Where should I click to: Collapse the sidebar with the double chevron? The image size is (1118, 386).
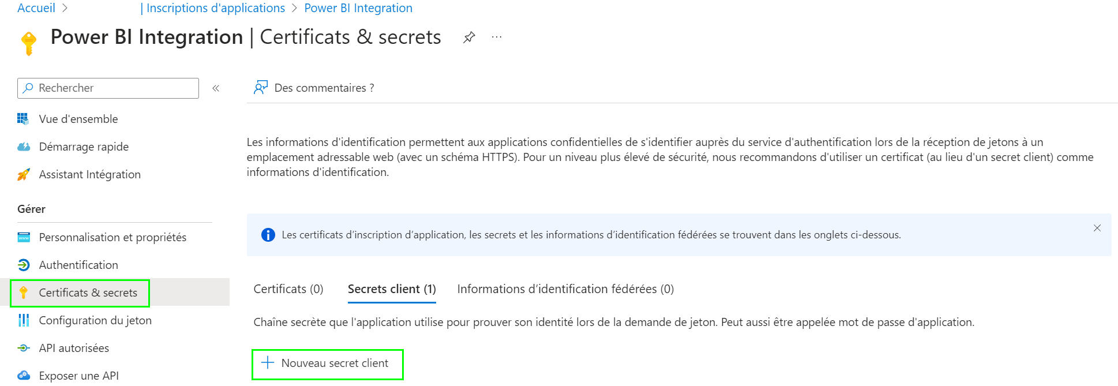click(216, 88)
